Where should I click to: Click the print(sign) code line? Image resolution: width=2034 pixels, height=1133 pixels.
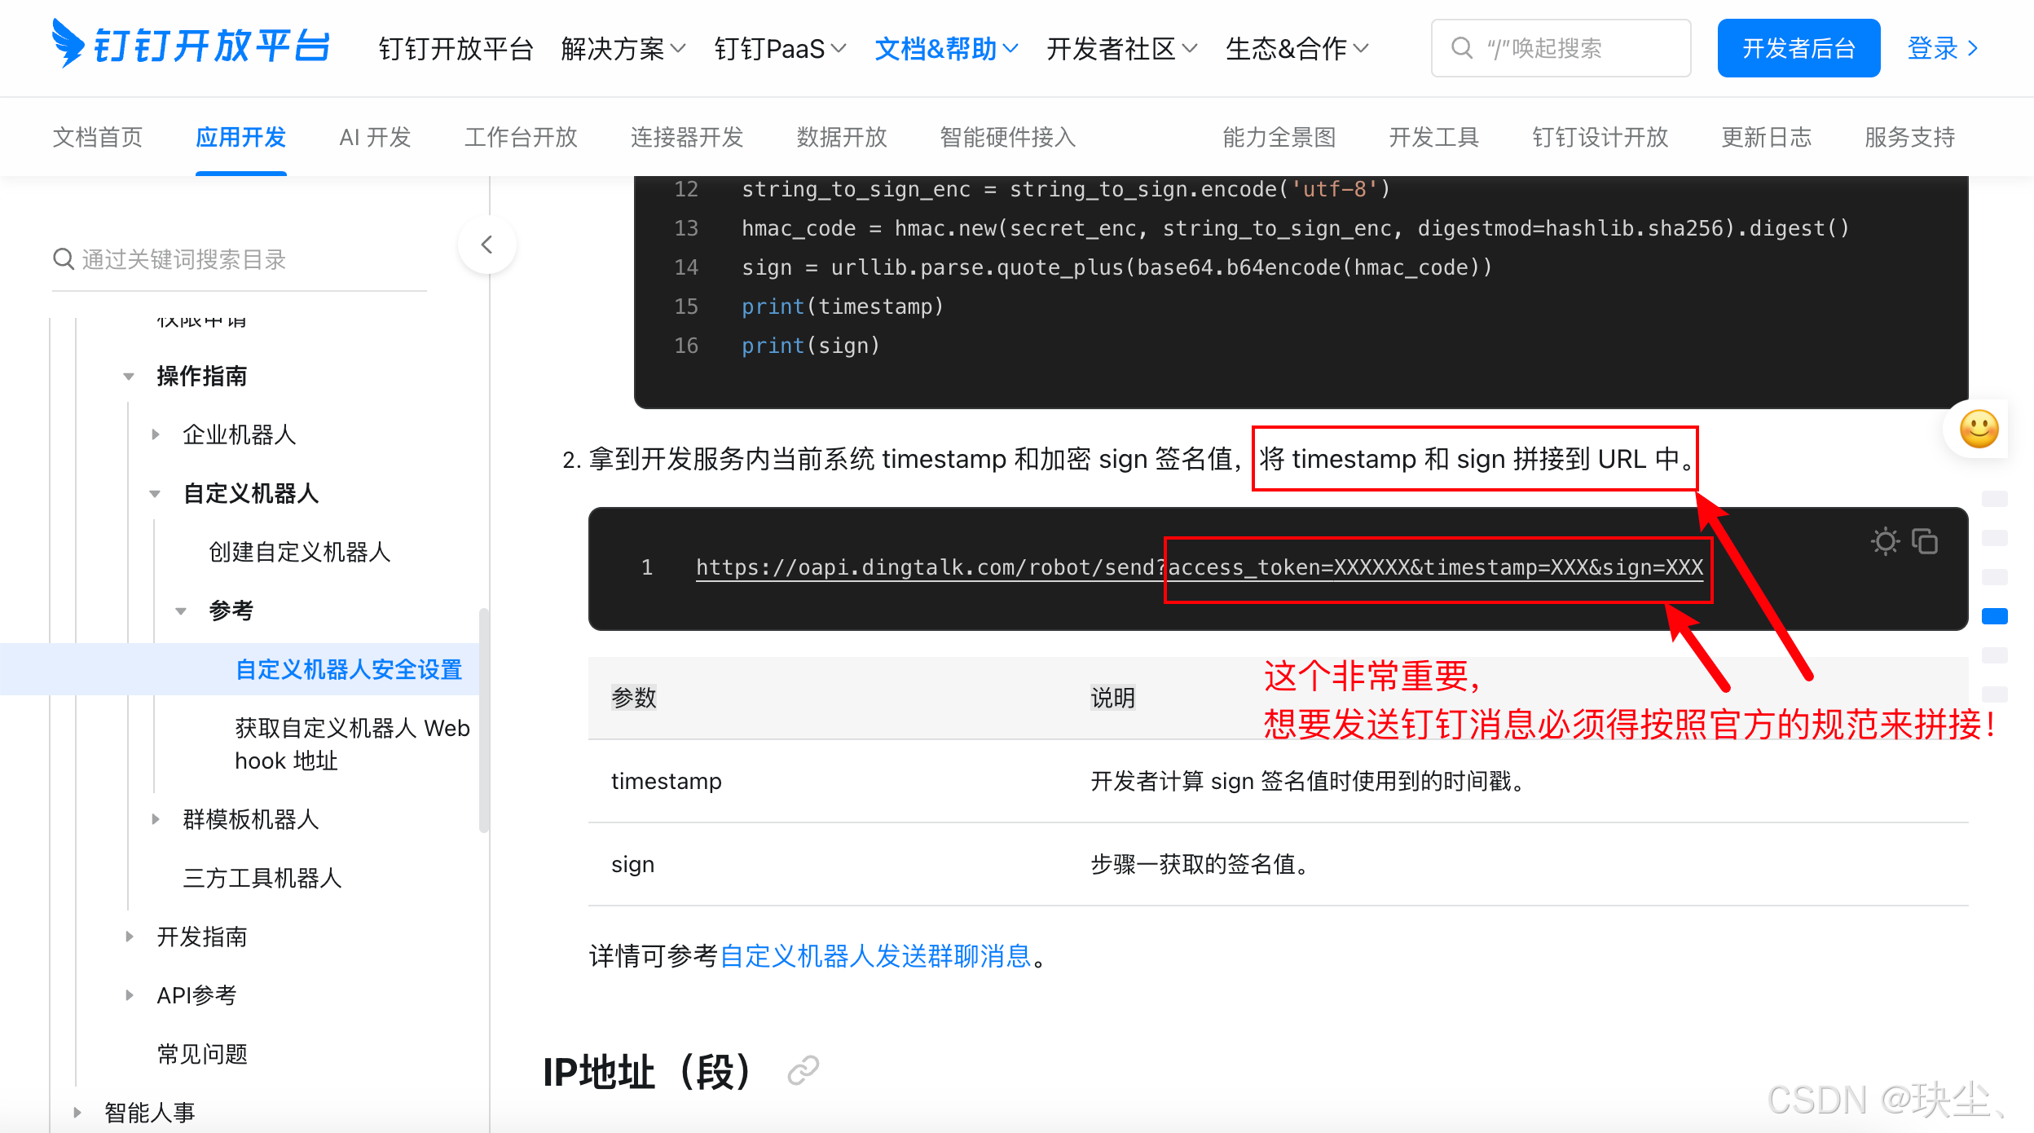tap(810, 346)
